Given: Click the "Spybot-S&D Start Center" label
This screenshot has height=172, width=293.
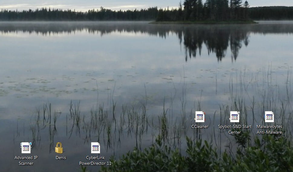Looking at the screenshot, I should click(235, 129).
